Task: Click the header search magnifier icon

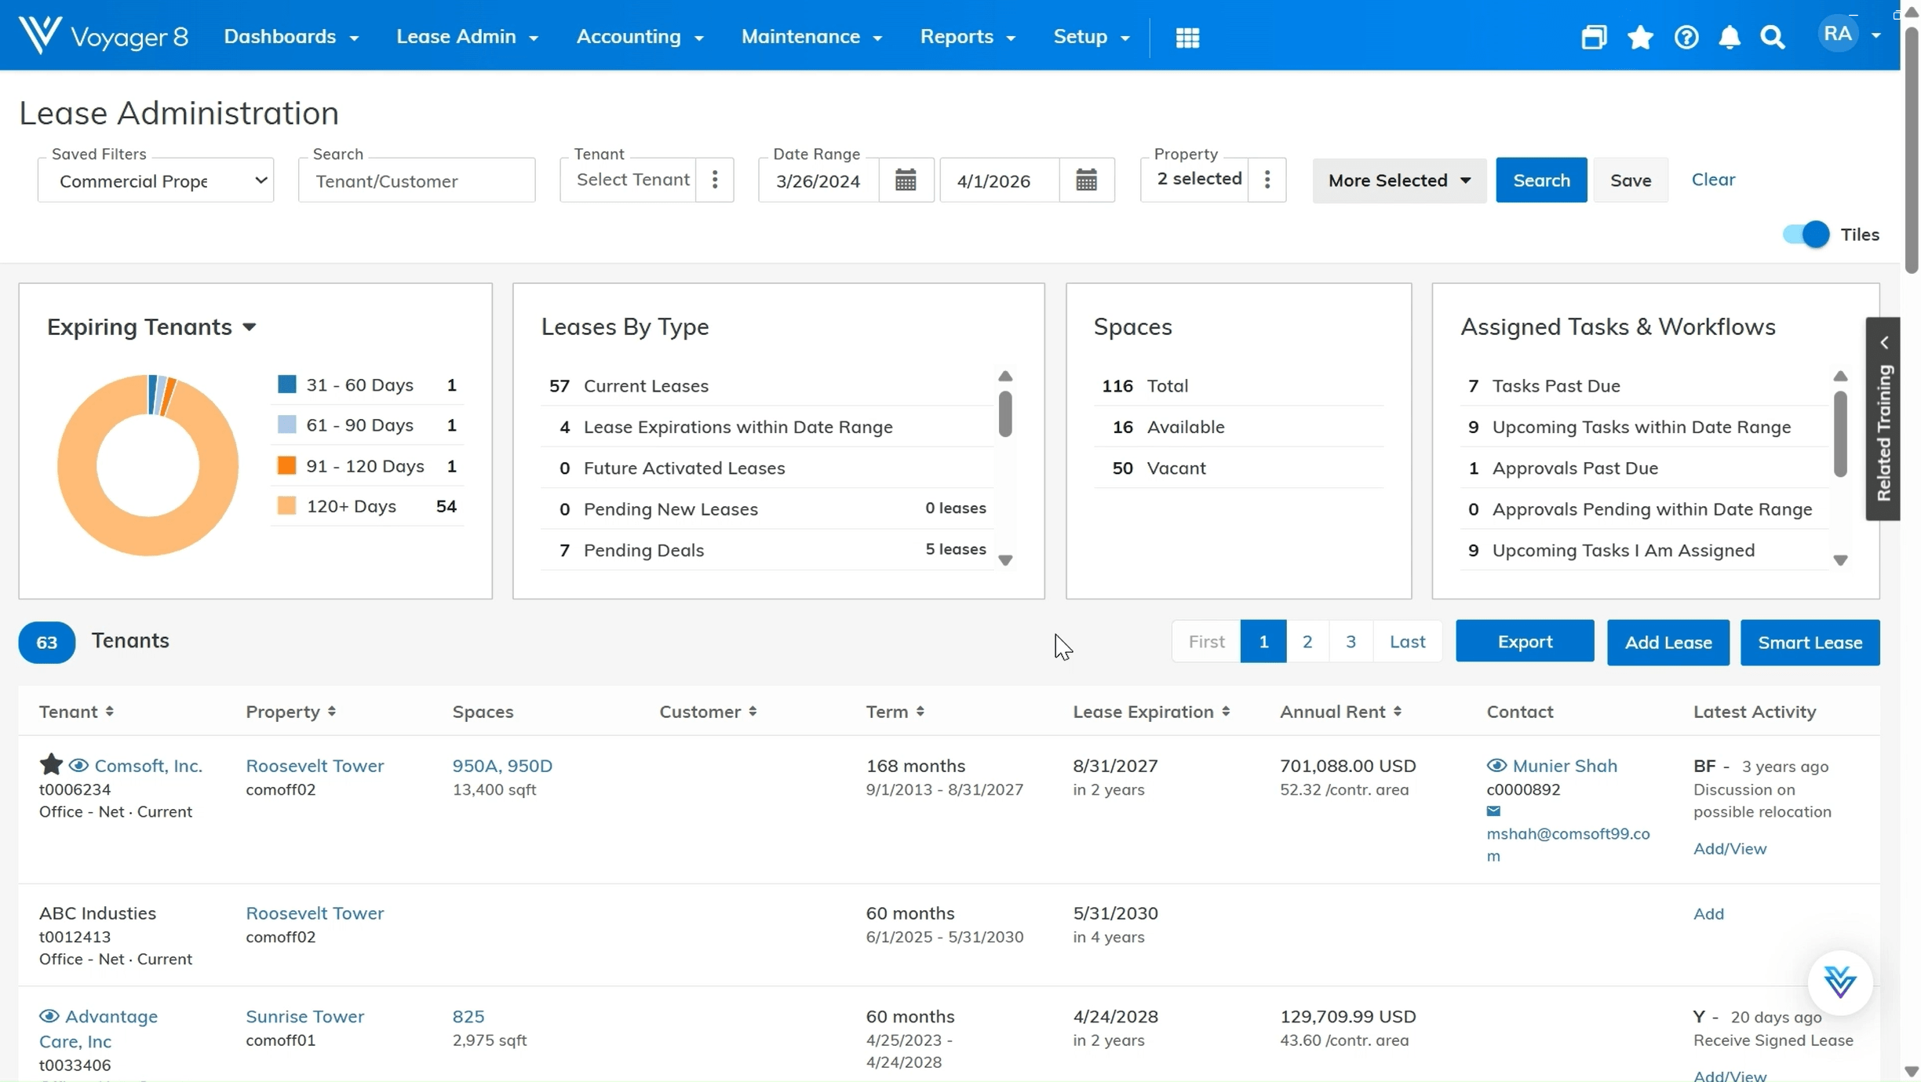Action: point(1773,37)
